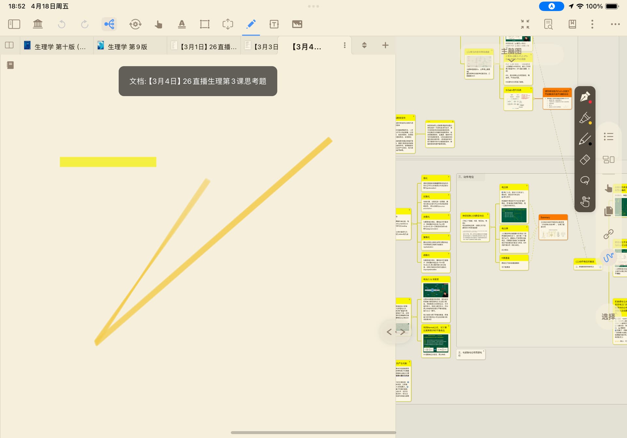The height and width of the screenshot is (438, 627).
Task: Select the lasso selection tool
Action: coord(585,180)
